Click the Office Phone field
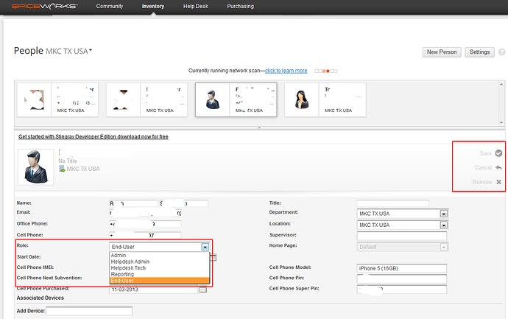 tap(145, 224)
